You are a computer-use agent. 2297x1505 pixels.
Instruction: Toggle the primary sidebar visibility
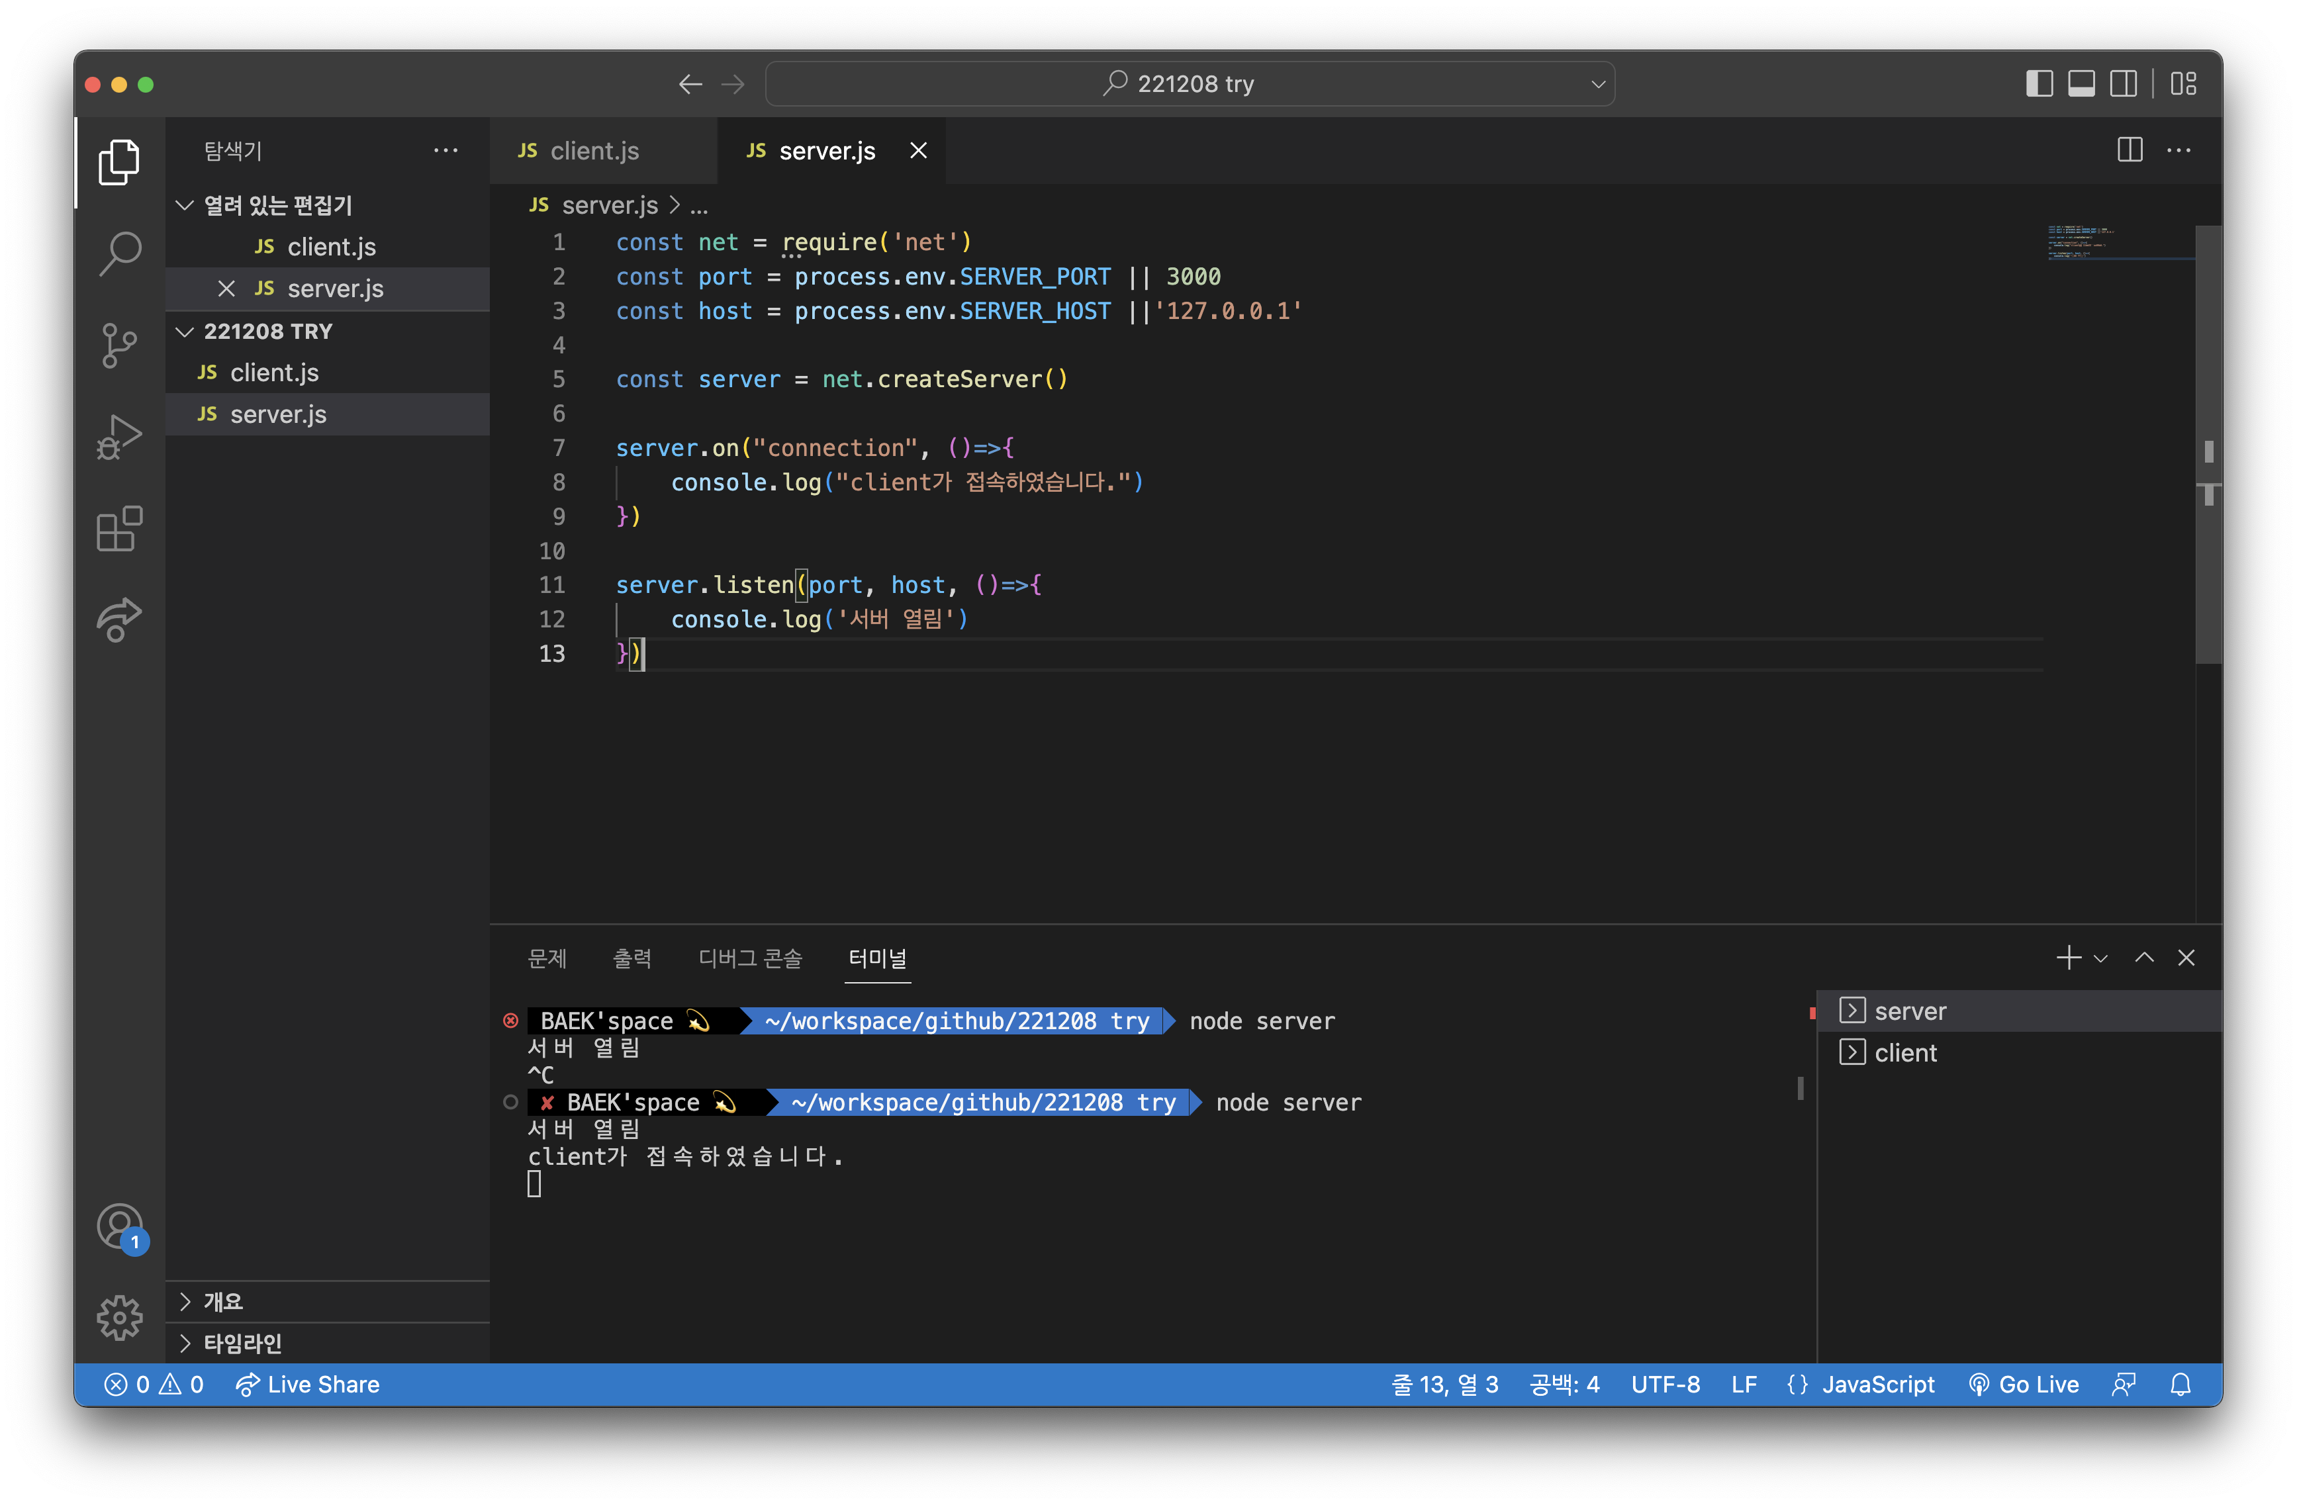click(x=2038, y=84)
